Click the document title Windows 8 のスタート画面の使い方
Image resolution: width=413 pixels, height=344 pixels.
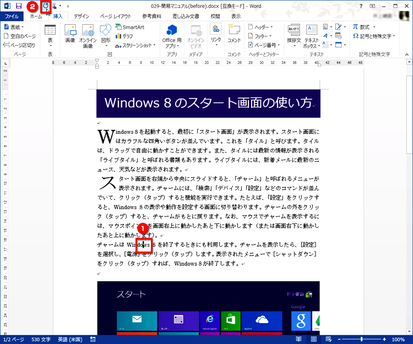point(208,102)
